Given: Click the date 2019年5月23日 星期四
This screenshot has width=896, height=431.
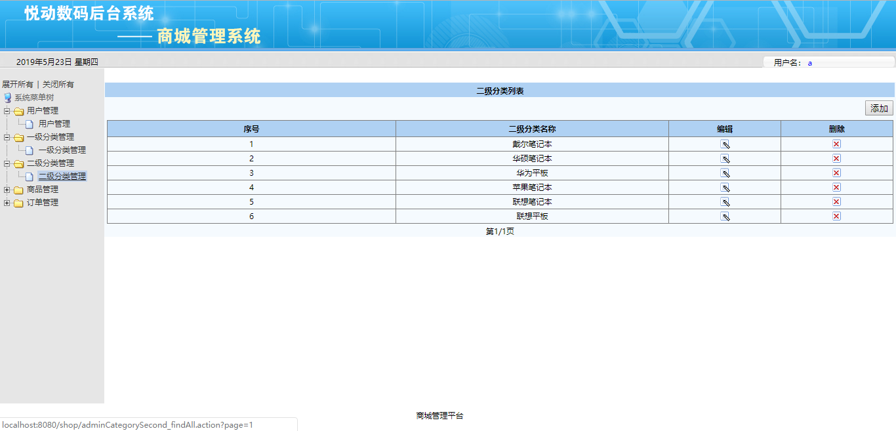Looking at the screenshot, I should 57,62.
